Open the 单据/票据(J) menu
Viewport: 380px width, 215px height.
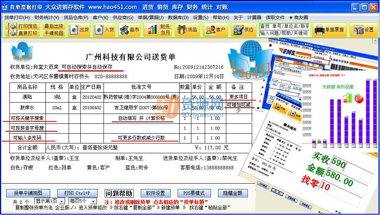point(151,18)
